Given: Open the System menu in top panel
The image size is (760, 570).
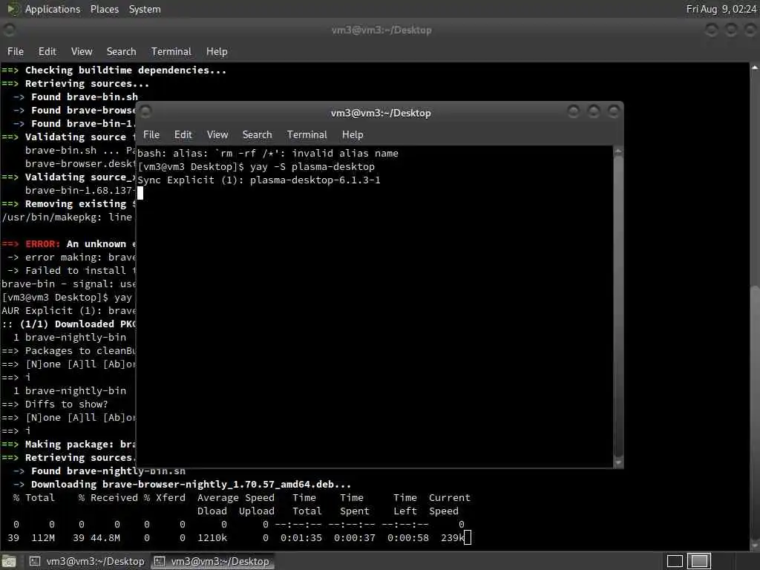Looking at the screenshot, I should click(x=145, y=9).
